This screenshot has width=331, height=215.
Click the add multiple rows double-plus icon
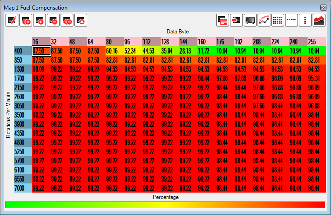click(x=26, y=20)
